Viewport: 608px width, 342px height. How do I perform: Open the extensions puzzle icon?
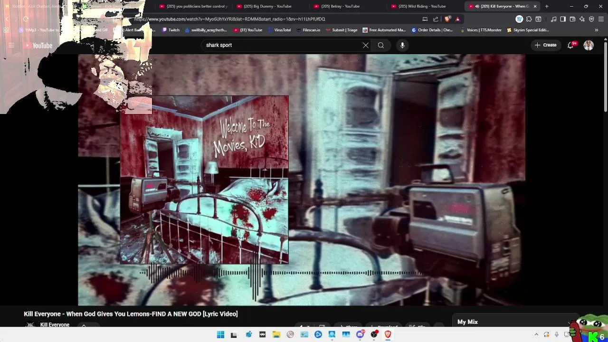[529, 19]
